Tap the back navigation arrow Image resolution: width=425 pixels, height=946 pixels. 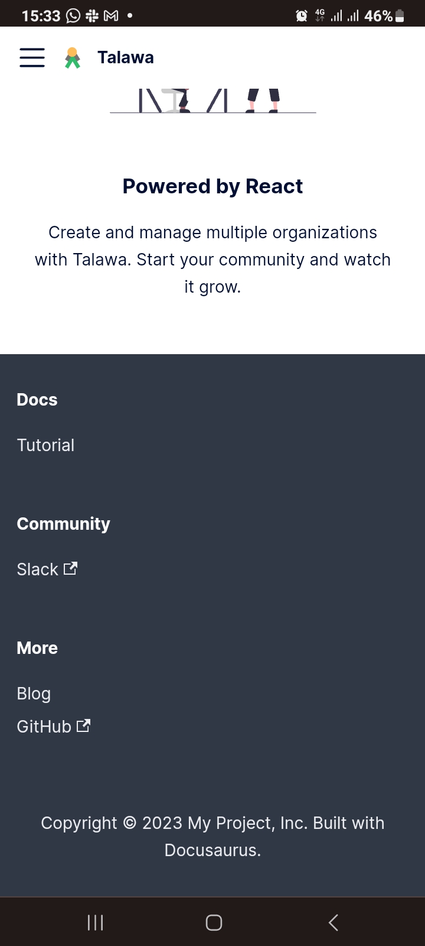(x=332, y=922)
